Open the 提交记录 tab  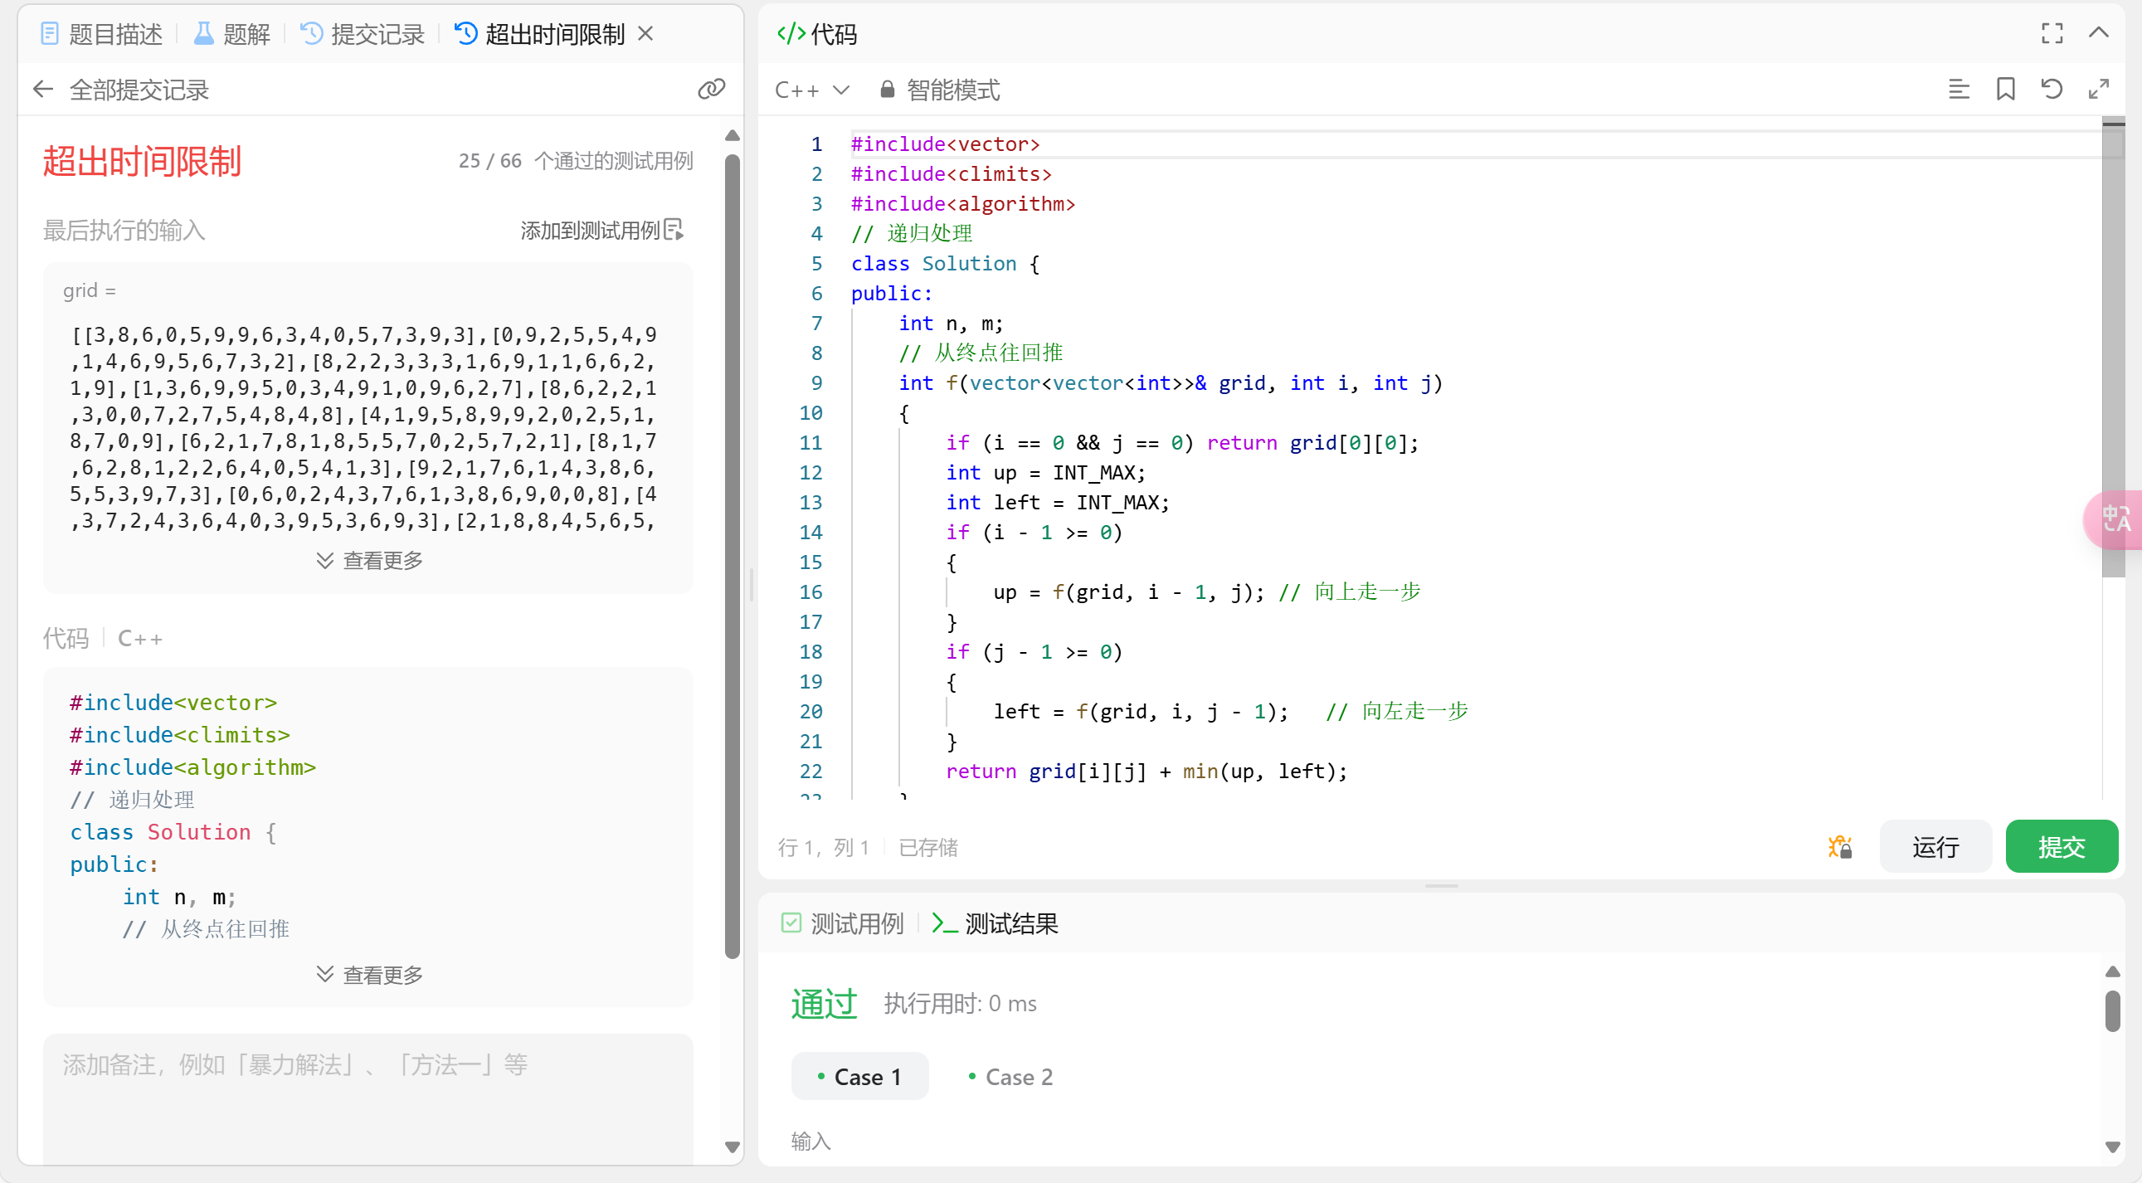[x=363, y=34]
